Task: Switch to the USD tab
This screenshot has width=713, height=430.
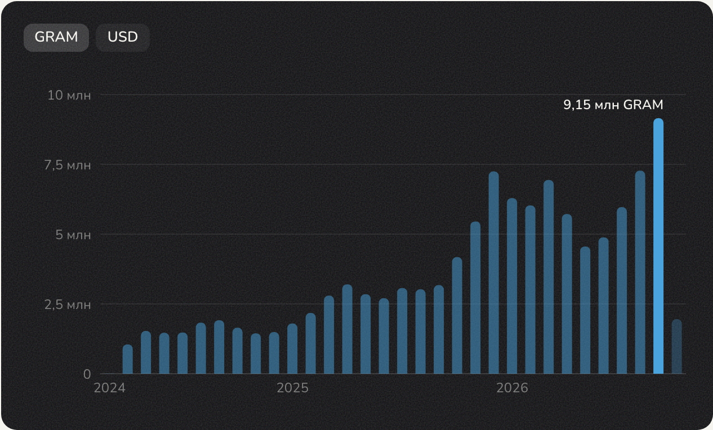Action: [x=123, y=38]
